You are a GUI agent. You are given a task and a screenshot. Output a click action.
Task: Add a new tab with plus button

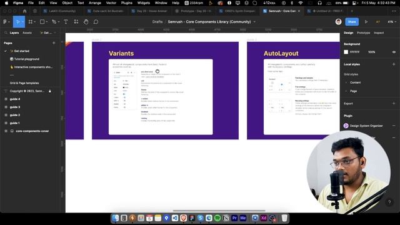coord(352,11)
